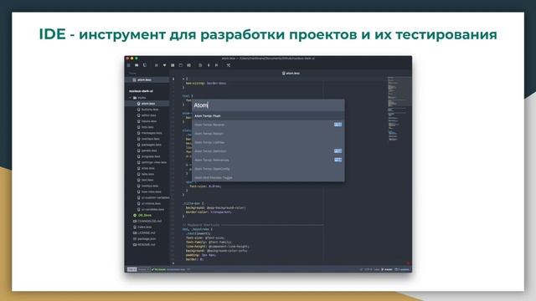536x301 pixels.
Task: Open buttons.less in the tree view
Action: point(147,110)
